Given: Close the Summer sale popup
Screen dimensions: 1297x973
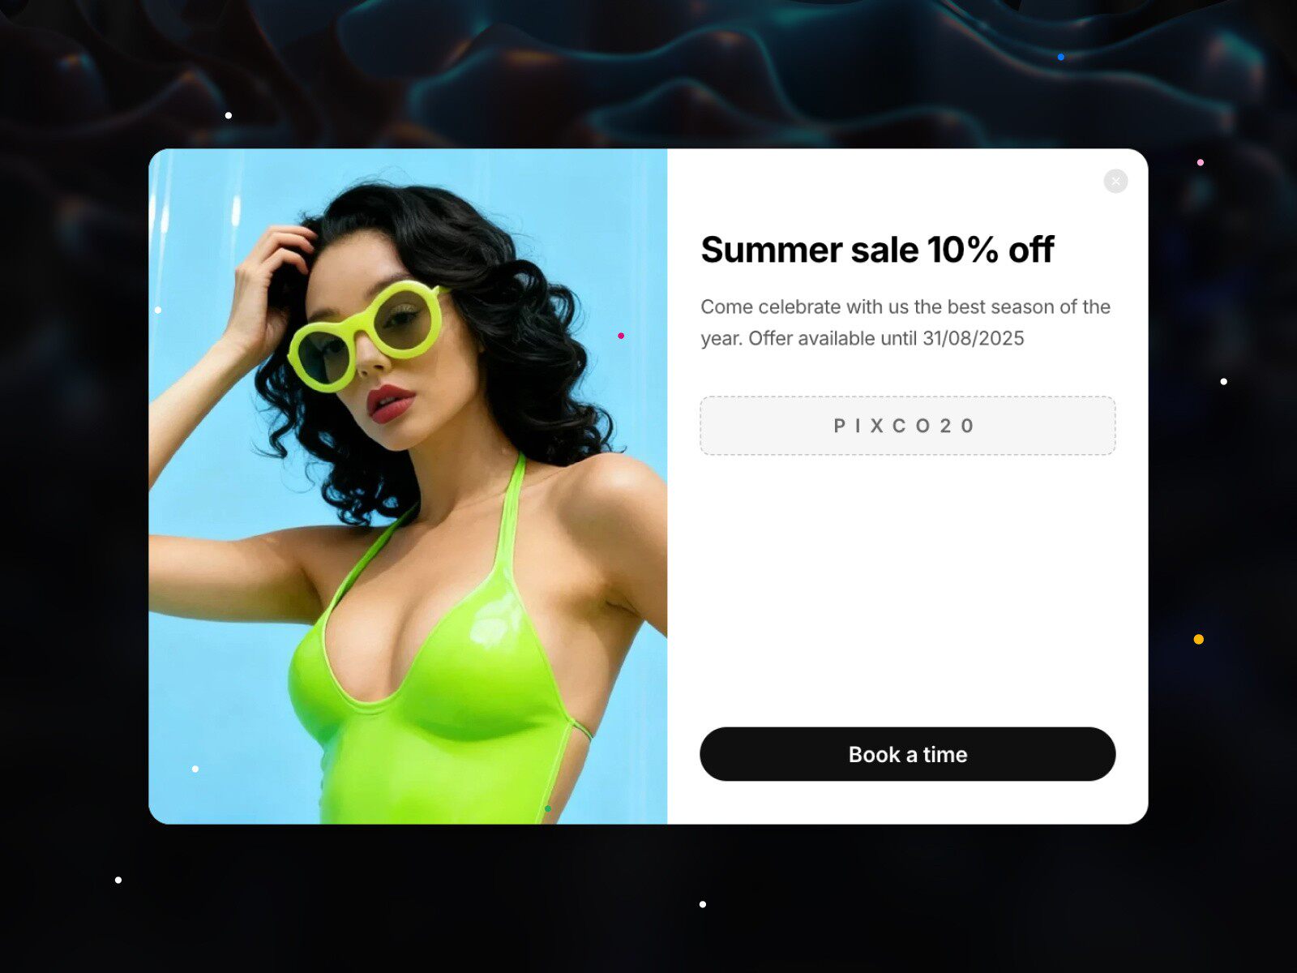Looking at the screenshot, I should pyautogui.click(x=1115, y=181).
